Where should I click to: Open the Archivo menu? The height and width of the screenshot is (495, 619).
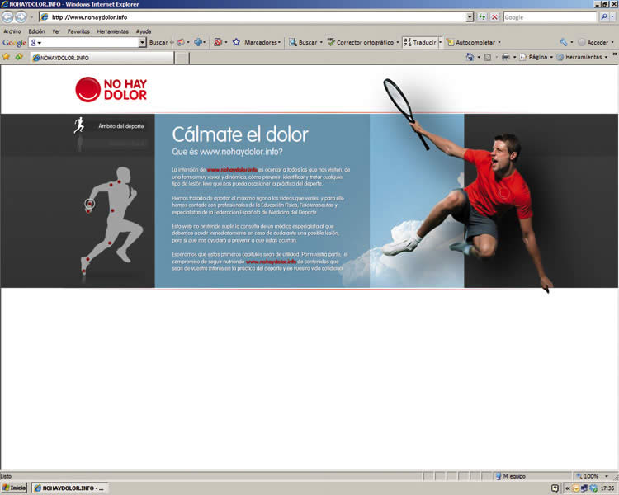(12, 31)
